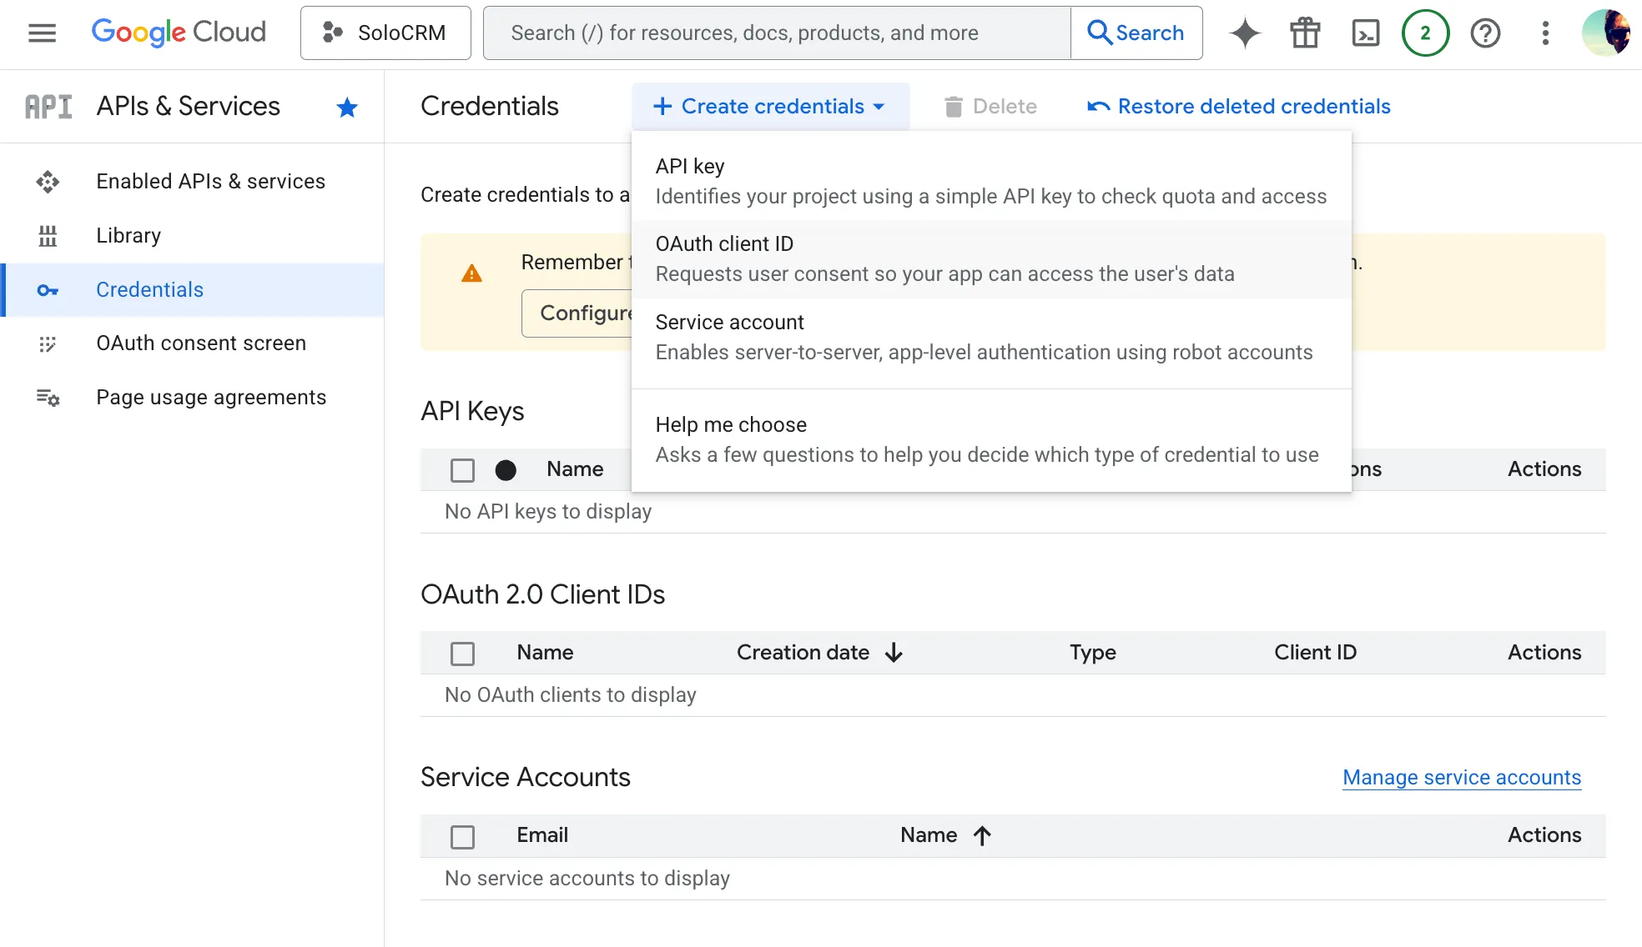
Task: Open Manage service accounts link
Action: (x=1461, y=777)
